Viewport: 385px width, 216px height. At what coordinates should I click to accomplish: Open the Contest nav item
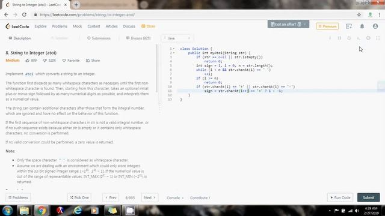94,26
